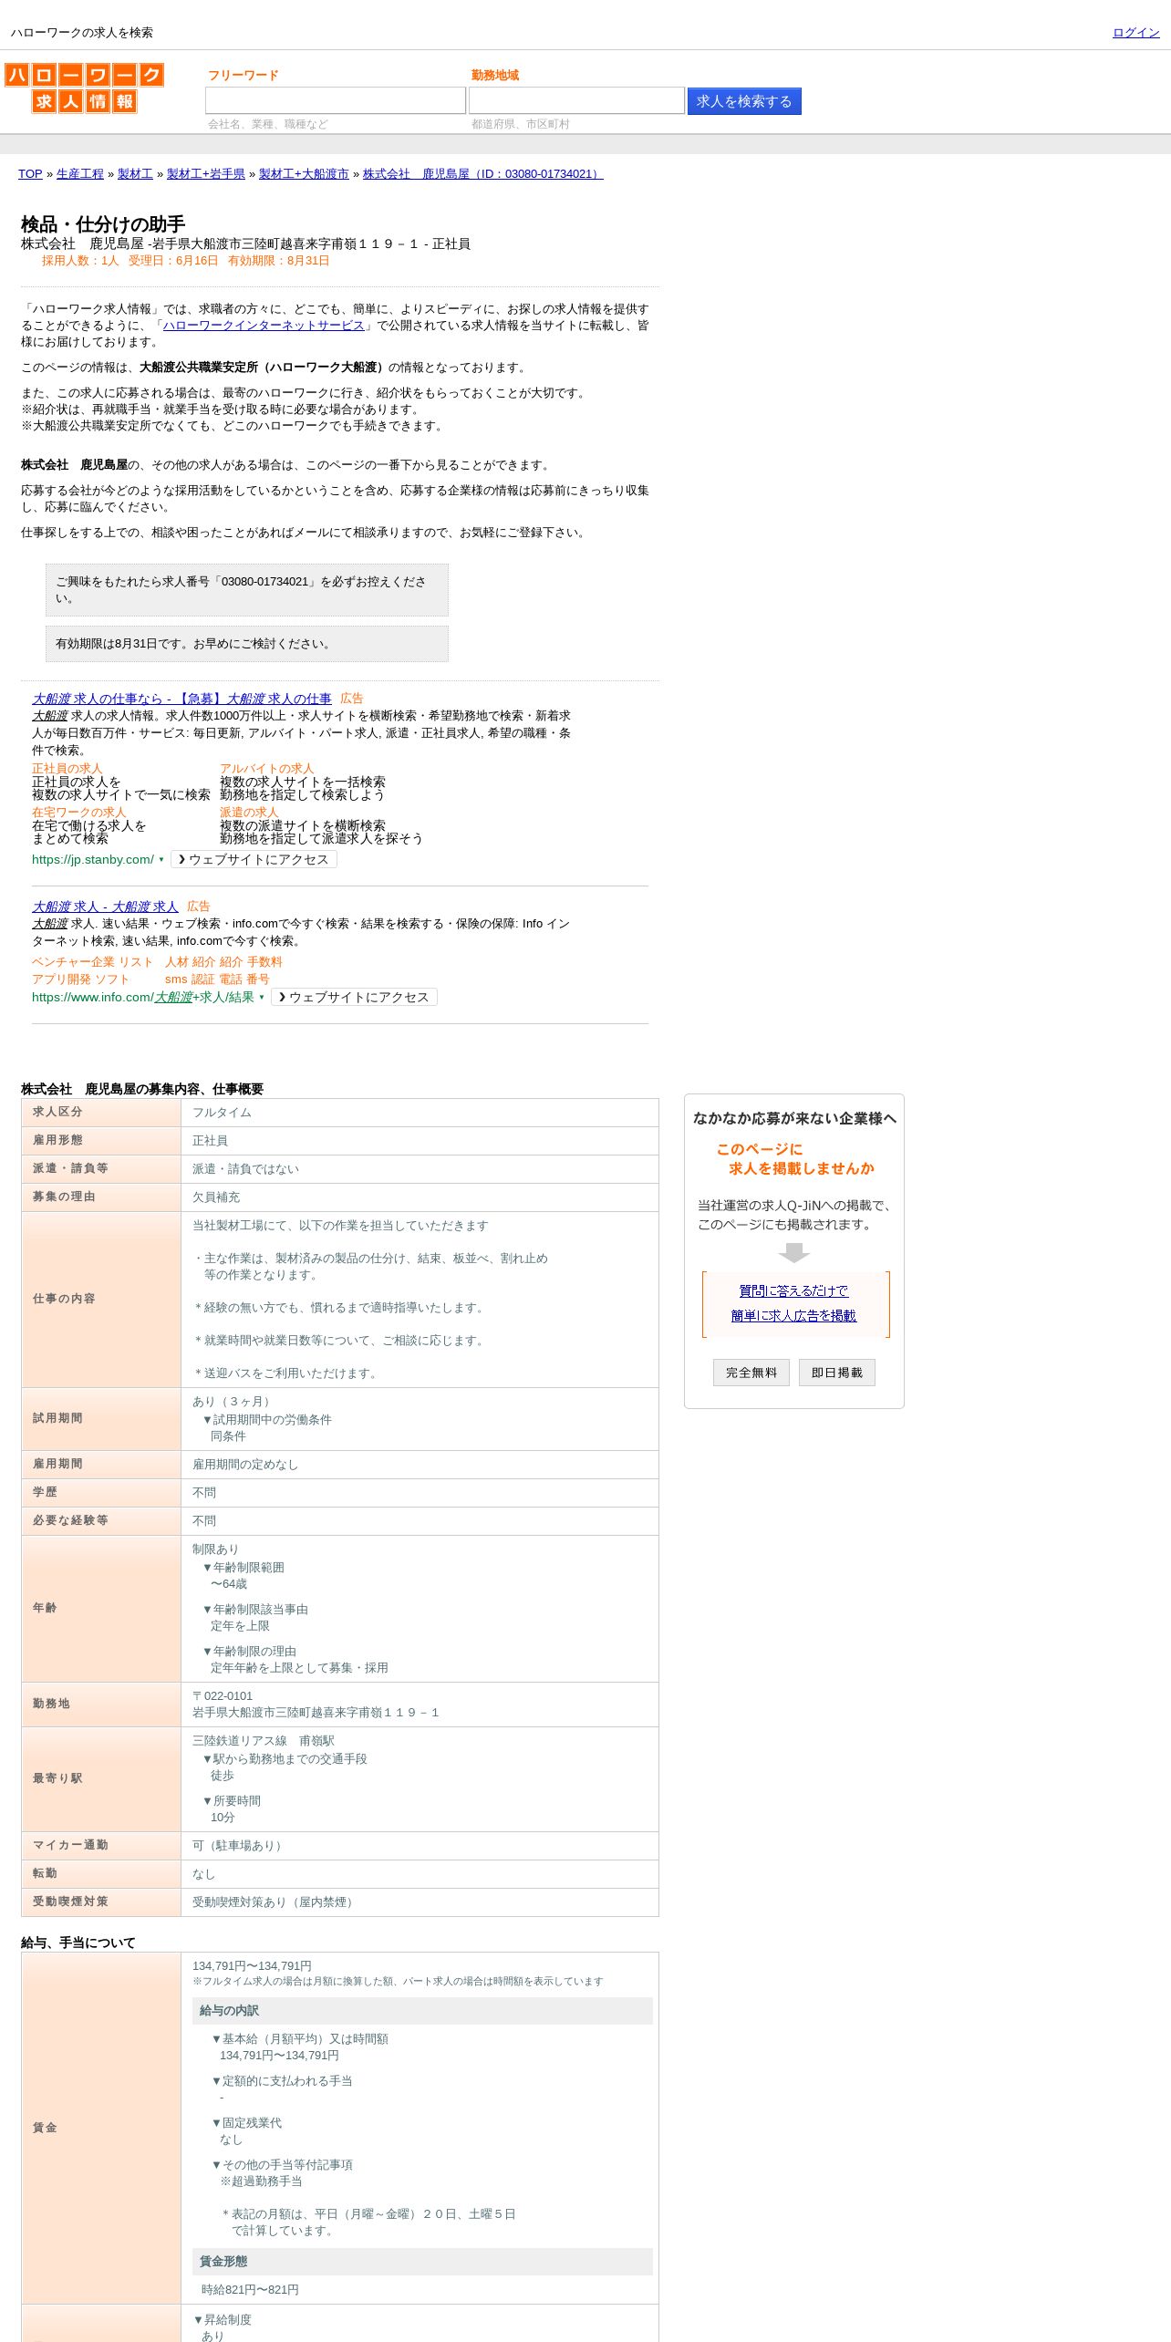The width and height of the screenshot is (1171, 2342).
Task: Open the 製材工 breadcrumb link
Action: [135, 174]
